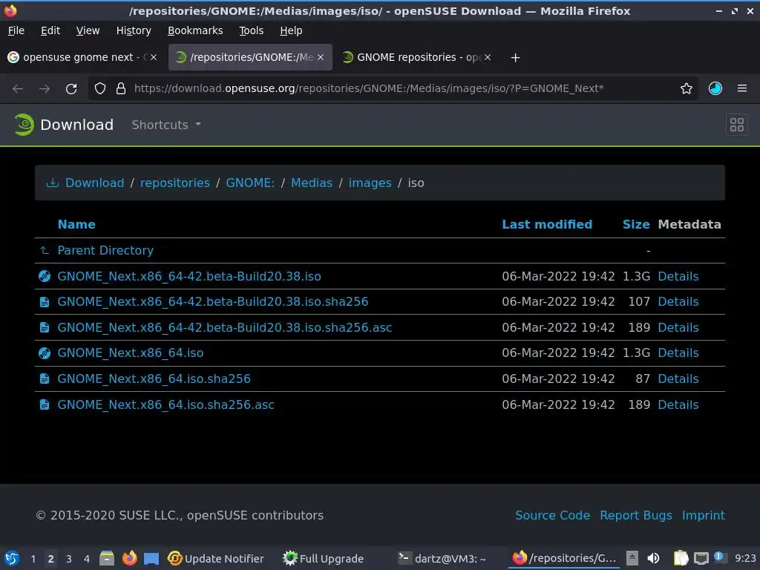
Task: Close the opensuse gnome next tab
Action: [x=153, y=57]
